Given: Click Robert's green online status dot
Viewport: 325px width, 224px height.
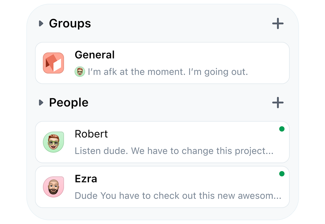Looking at the screenshot, I should pyautogui.click(x=282, y=129).
